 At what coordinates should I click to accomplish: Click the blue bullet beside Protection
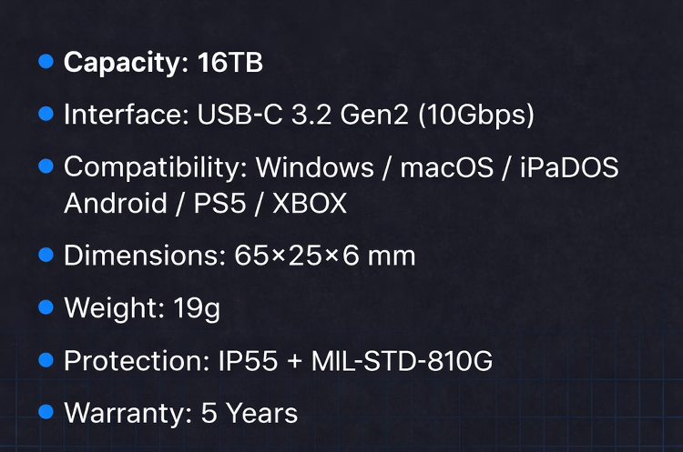46,360
